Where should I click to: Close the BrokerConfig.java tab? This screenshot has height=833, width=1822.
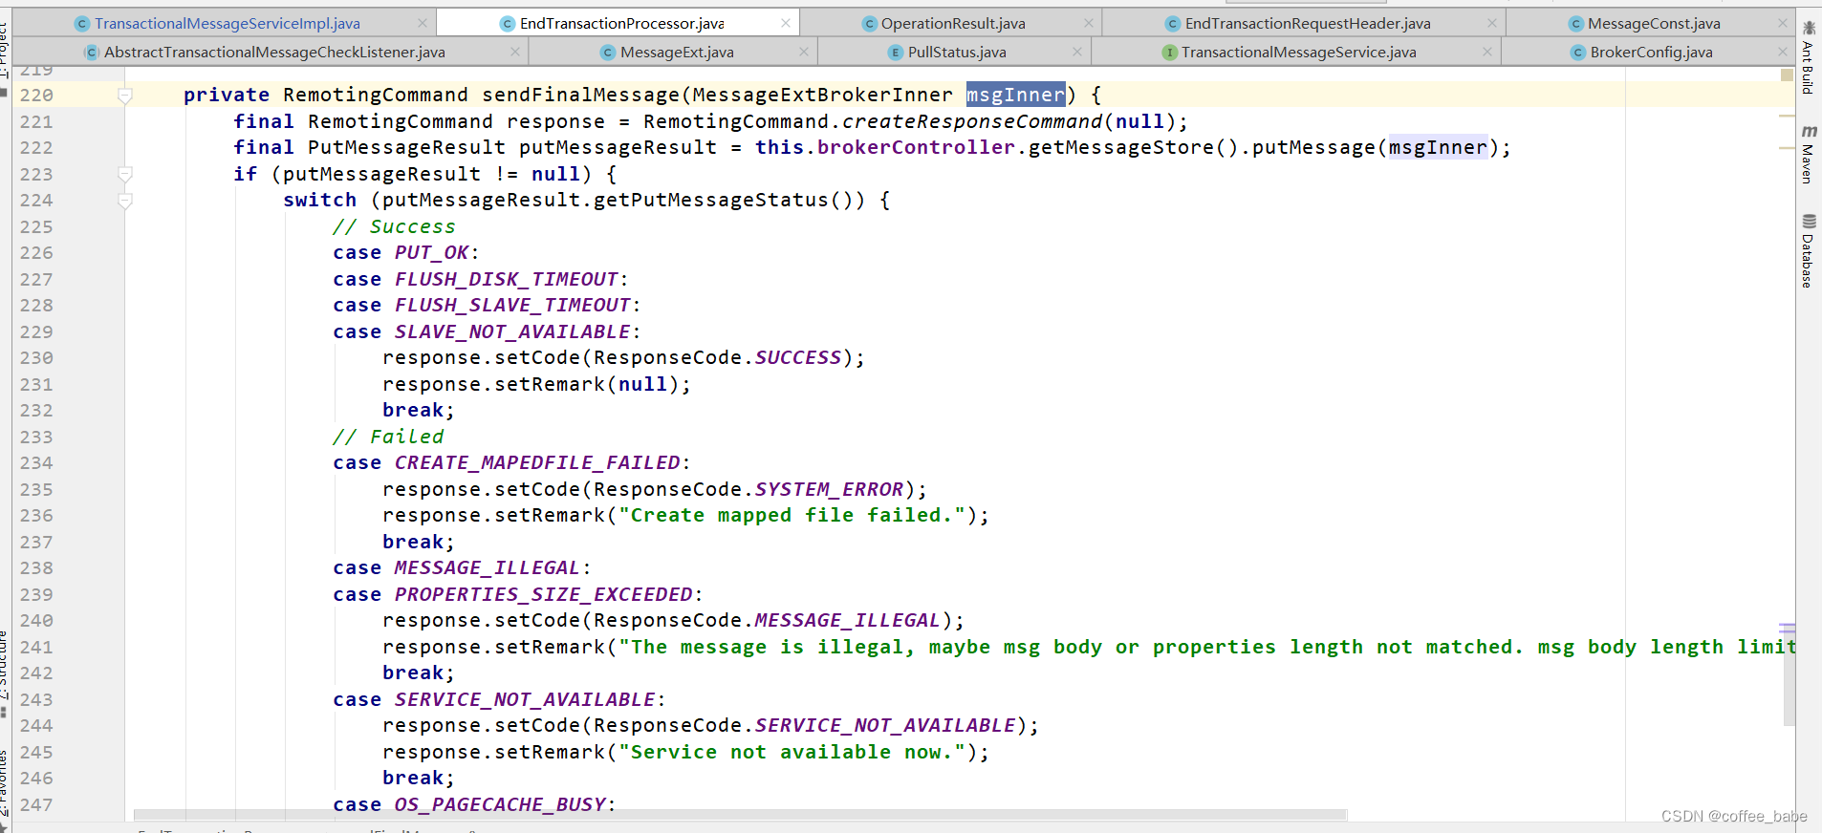[x=1783, y=52]
